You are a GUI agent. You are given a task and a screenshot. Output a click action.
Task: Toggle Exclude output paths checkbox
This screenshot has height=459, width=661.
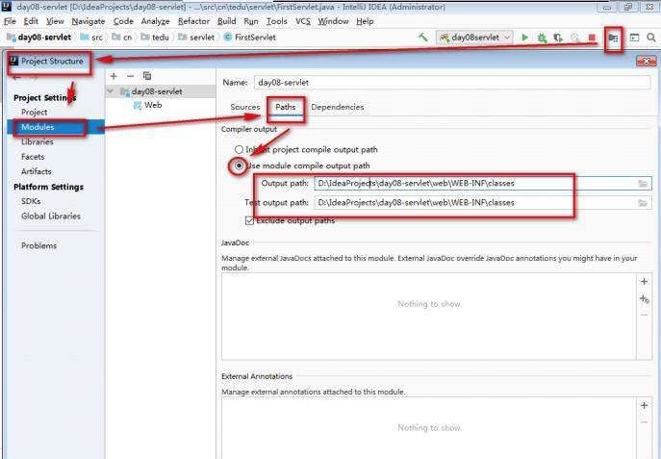[x=249, y=220]
